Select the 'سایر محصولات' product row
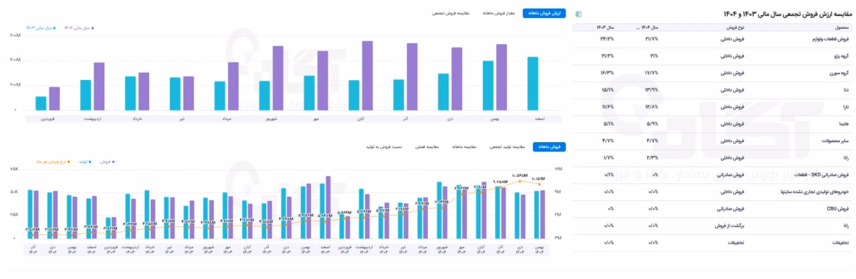Screen dimensions: 856x279 [712, 141]
